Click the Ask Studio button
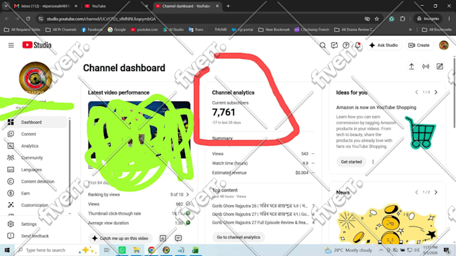This screenshot has height=256, width=456. (x=384, y=46)
